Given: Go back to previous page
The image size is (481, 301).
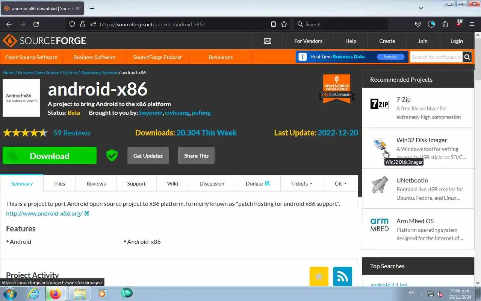Looking at the screenshot, I should (x=9, y=24).
